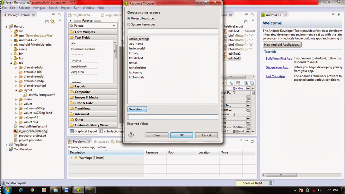Toggle Link with Editor in Package Explorer
Viewport: 345px width, 194px height.
[53, 21]
